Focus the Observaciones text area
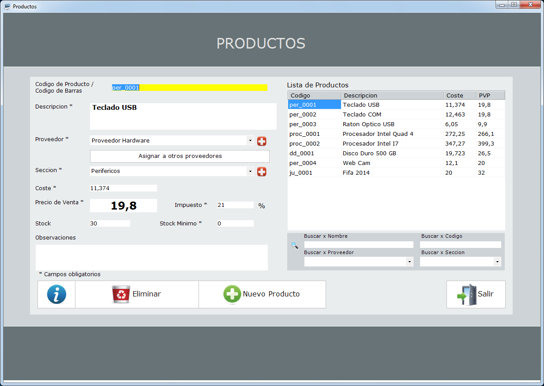Viewport: 544px width, 386px height. (151, 257)
